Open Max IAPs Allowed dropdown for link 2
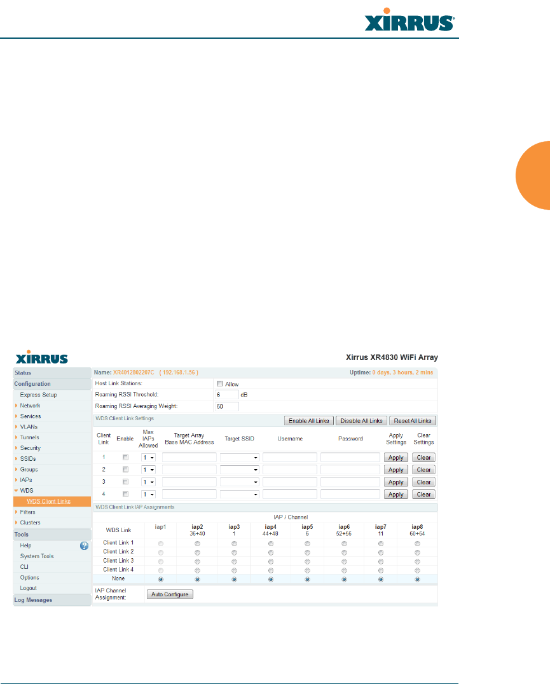Viewport: 550px width, 684px height. 148,470
